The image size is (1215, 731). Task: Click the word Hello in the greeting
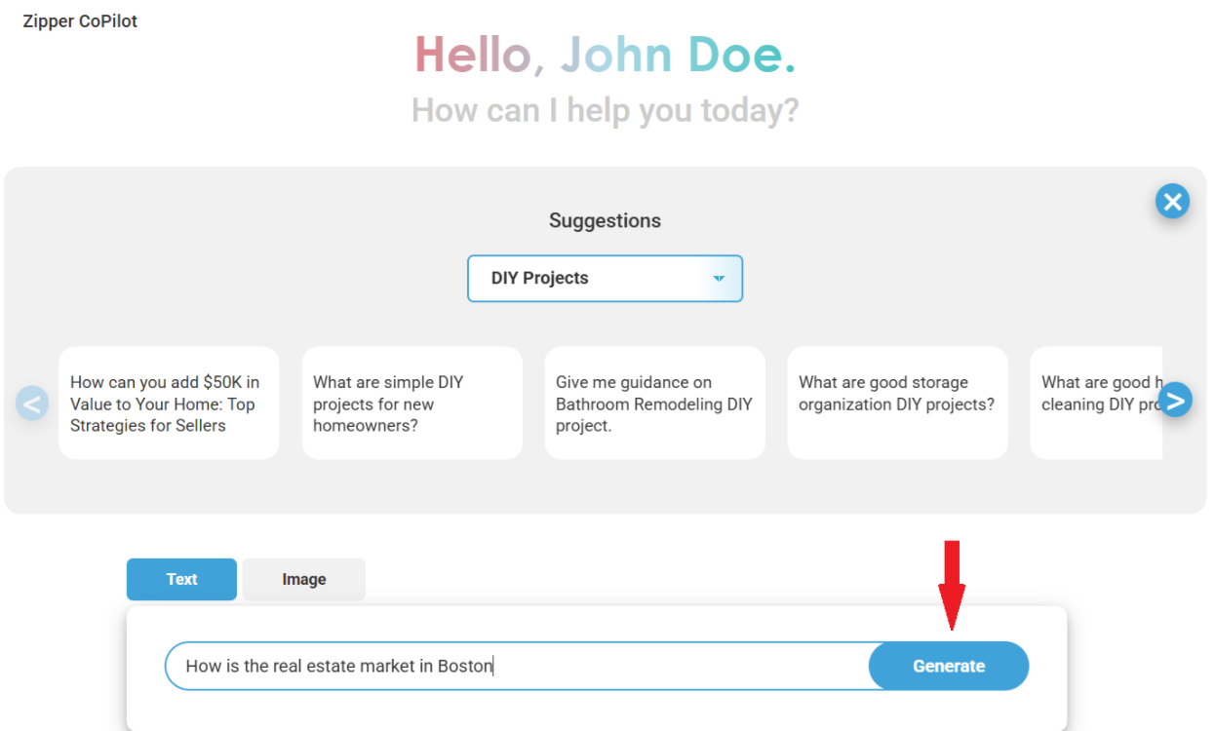tap(473, 55)
